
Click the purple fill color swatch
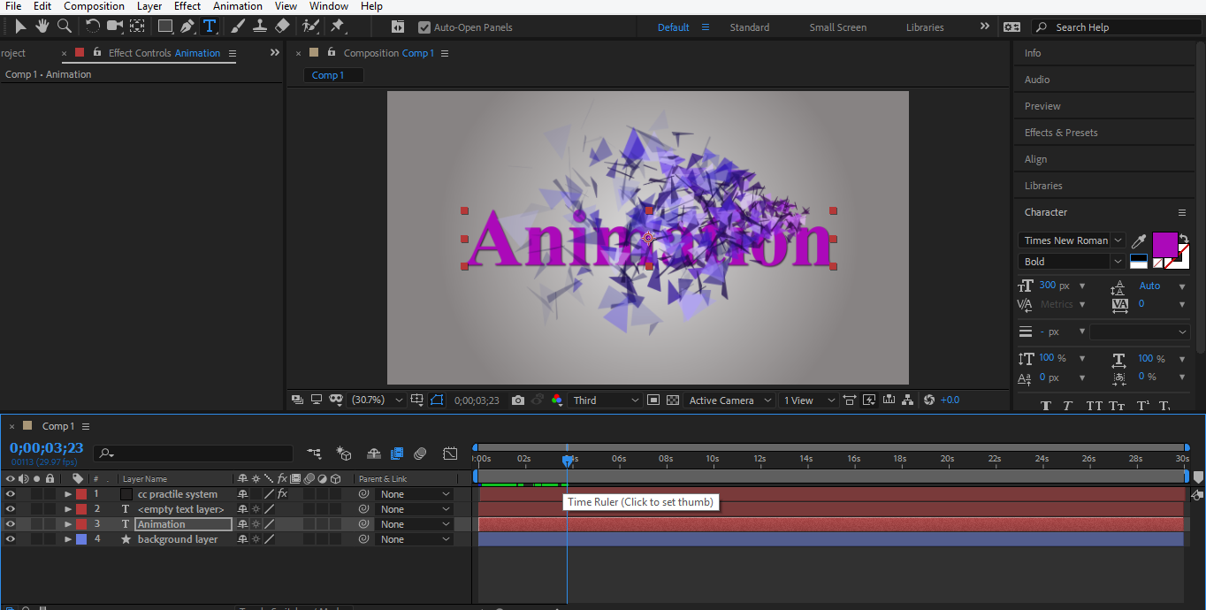pyautogui.click(x=1164, y=243)
